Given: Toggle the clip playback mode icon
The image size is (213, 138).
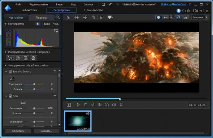Looking at the screenshot, I should 69,105.
